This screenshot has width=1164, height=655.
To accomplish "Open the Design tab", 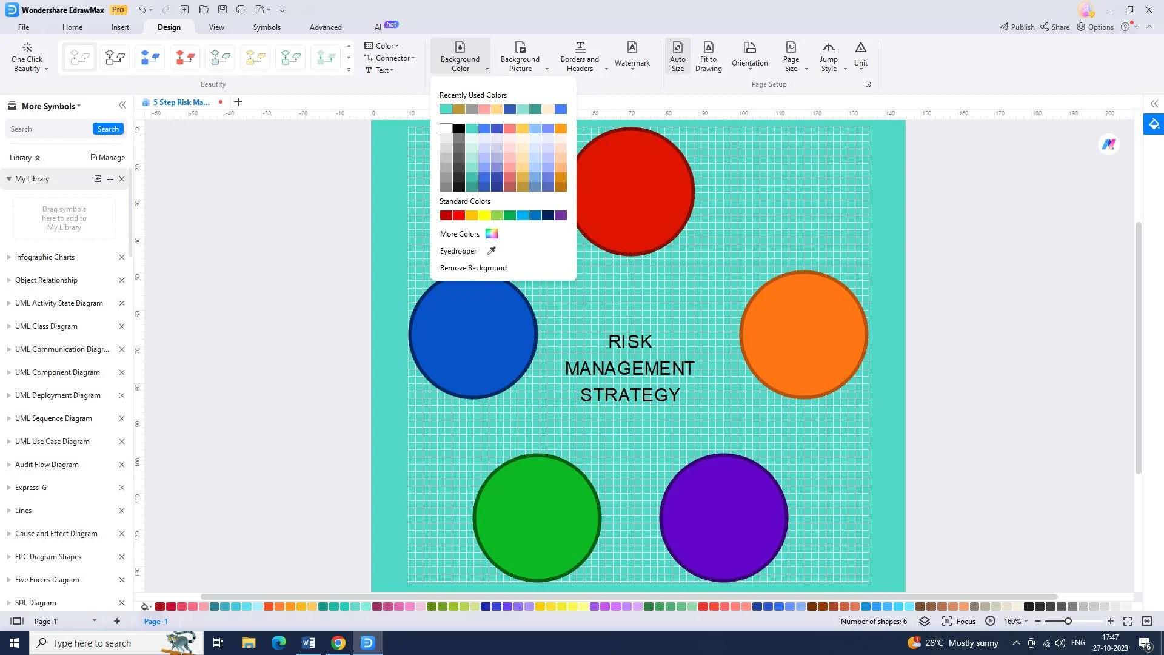I will click(x=169, y=27).
